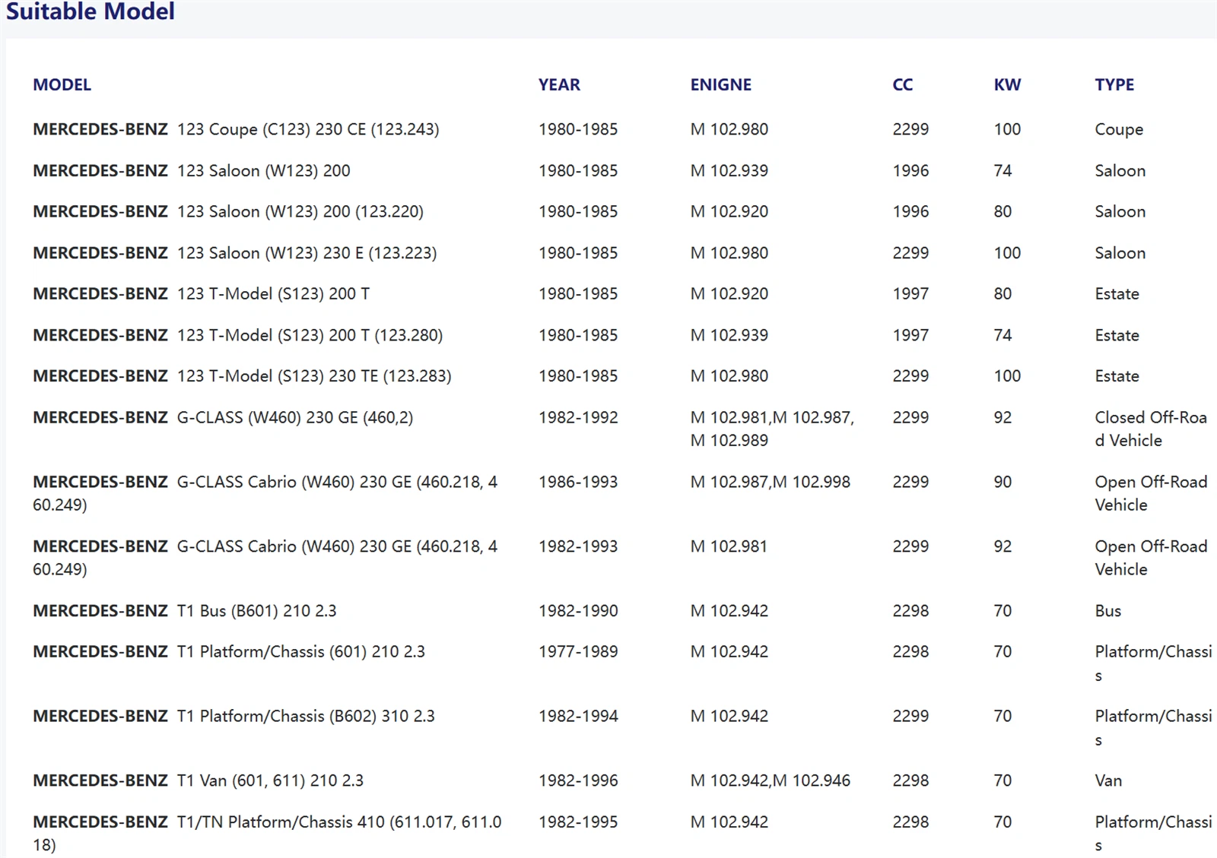Click year '1982-1996' in T1 Van row
The width and height of the screenshot is (1217, 858).
(x=578, y=780)
